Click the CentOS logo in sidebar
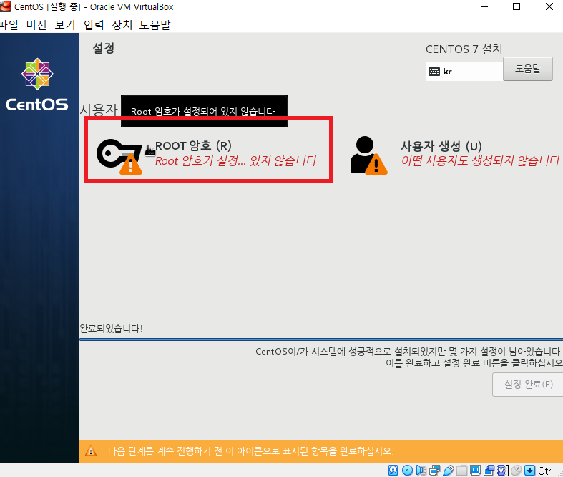The width and height of the screenshot is (563, 477). (37, 85)
